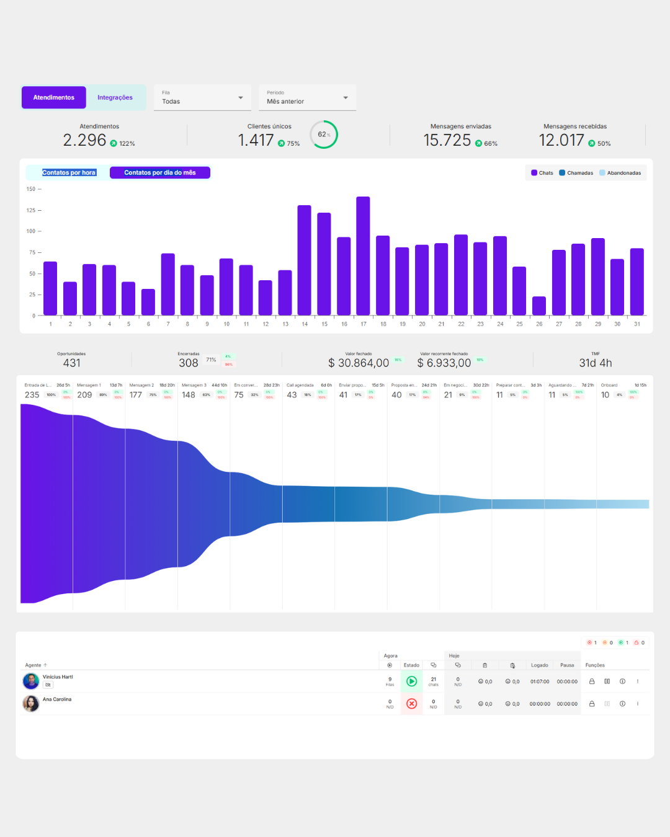Expand the Período dropdown showing Mês anterior
This screenshot has width=670, height=837.
(307, 98)
